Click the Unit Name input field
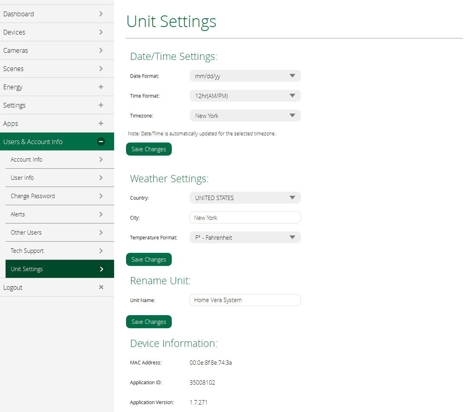This screenshot has height=412, width=466. (245, 300)
